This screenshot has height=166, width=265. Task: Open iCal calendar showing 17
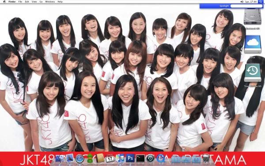(110, 158)
